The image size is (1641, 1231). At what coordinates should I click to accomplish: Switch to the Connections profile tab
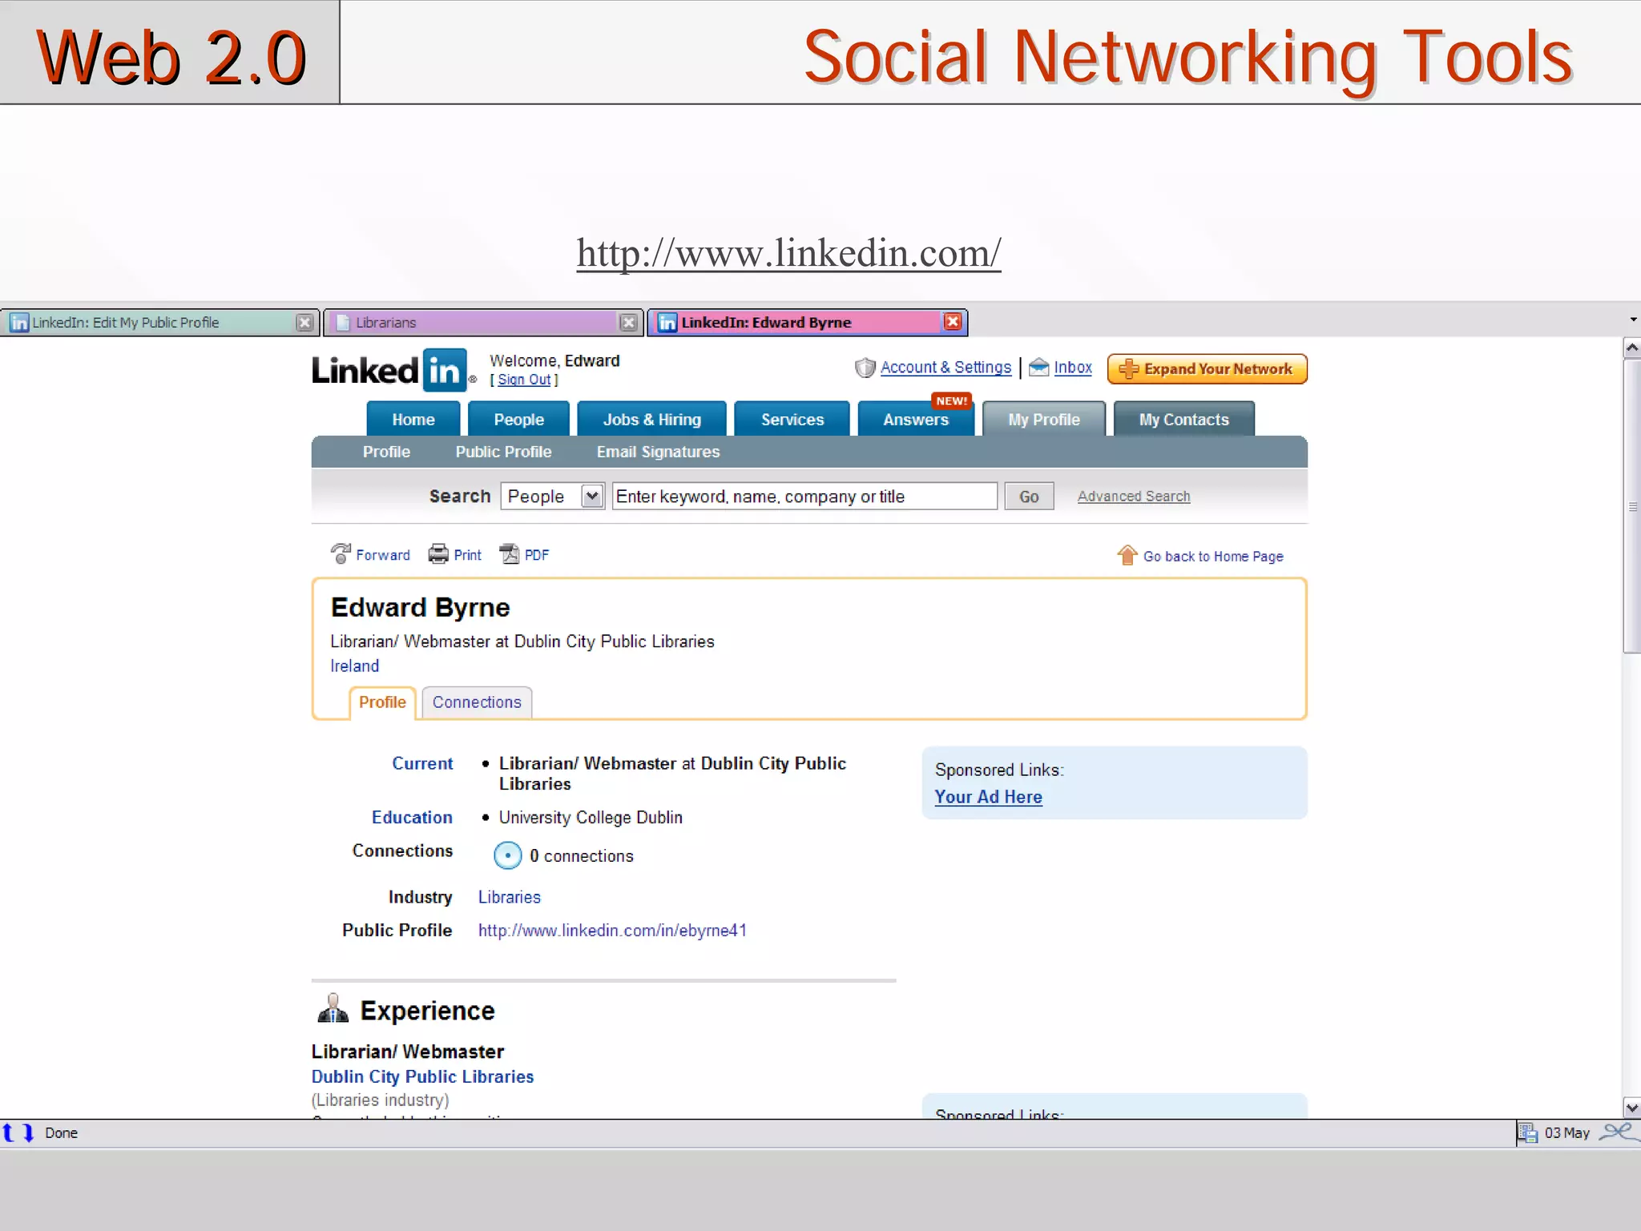[477, 702]
